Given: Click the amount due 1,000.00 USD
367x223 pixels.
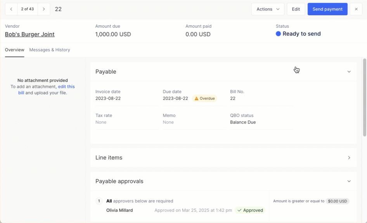Looking at the screenshot, I should 113,34.
